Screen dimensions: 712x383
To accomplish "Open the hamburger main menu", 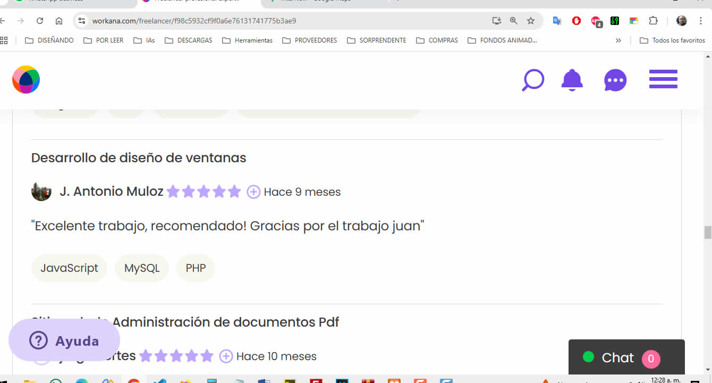I will click(x=663, y=79).
